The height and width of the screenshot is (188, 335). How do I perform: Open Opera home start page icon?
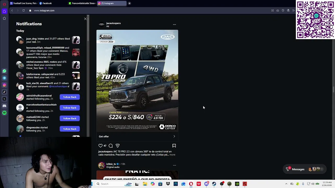click(4, 11)
